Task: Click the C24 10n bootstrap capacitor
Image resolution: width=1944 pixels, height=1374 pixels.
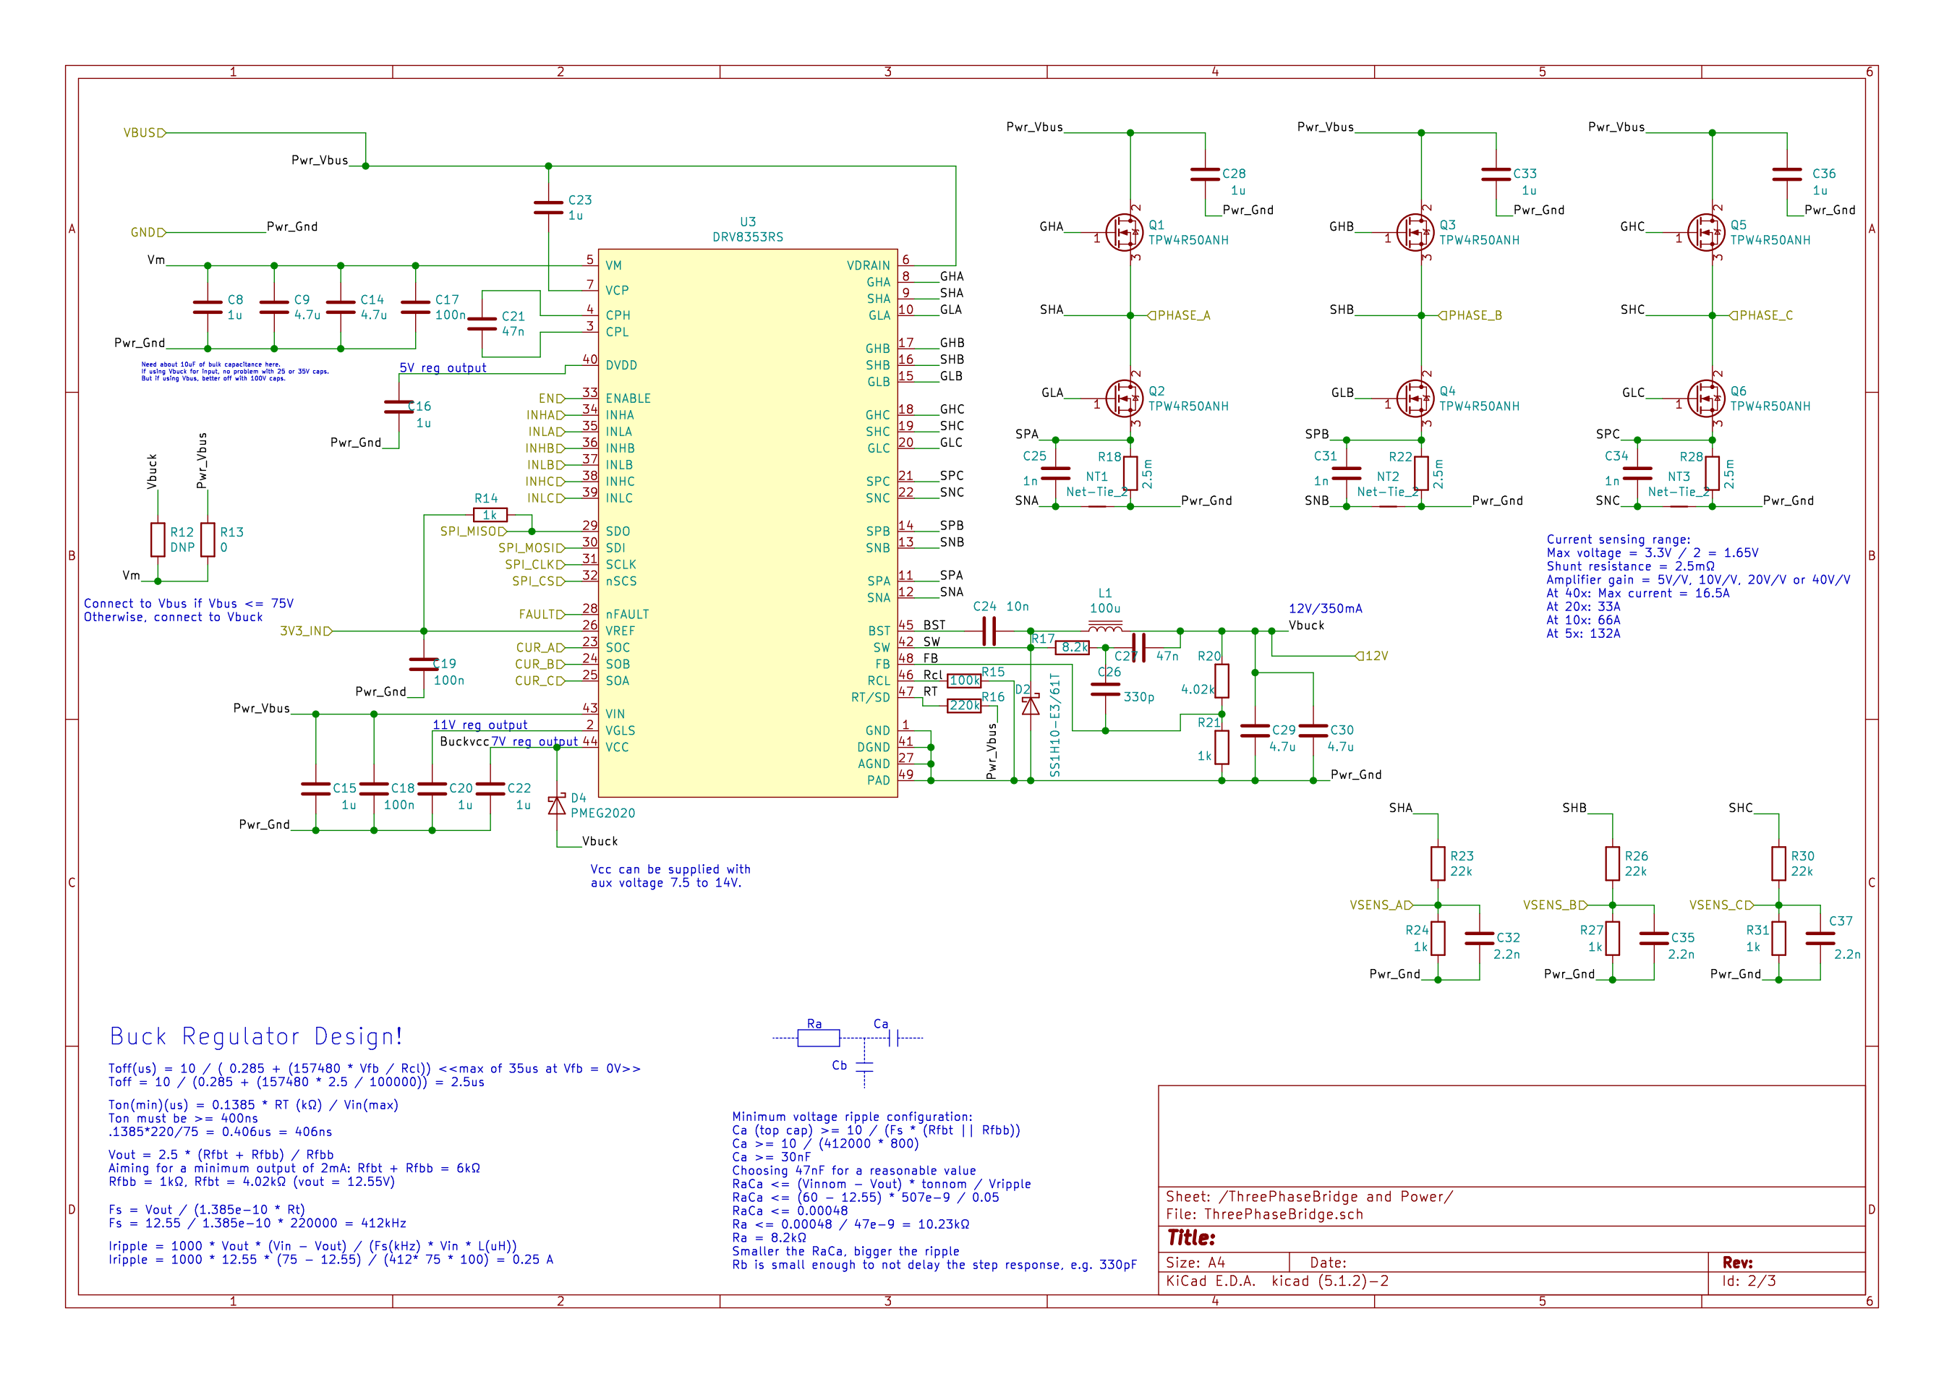Action: (989, 631)
